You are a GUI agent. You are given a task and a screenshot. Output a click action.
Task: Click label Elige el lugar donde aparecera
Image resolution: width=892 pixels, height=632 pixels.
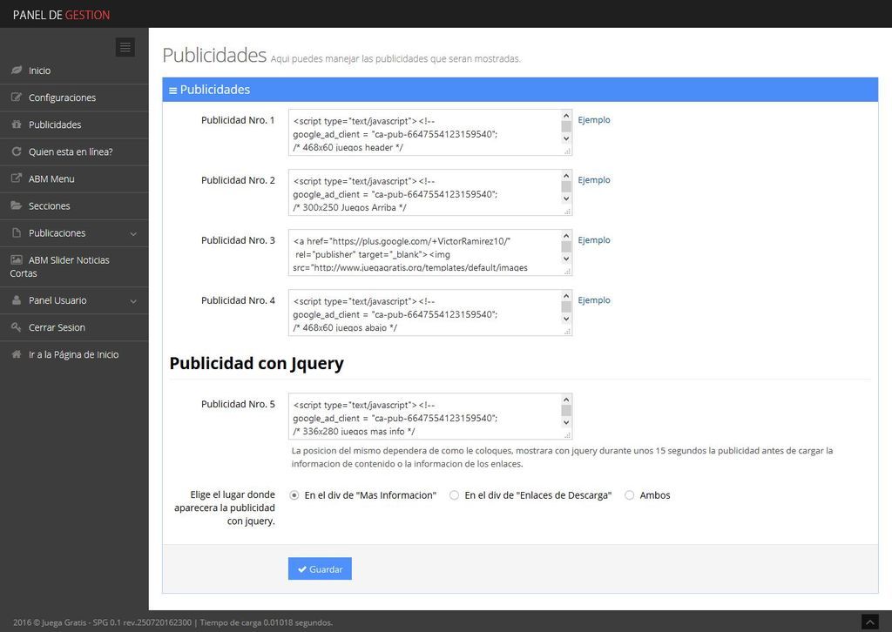(225, 508)
